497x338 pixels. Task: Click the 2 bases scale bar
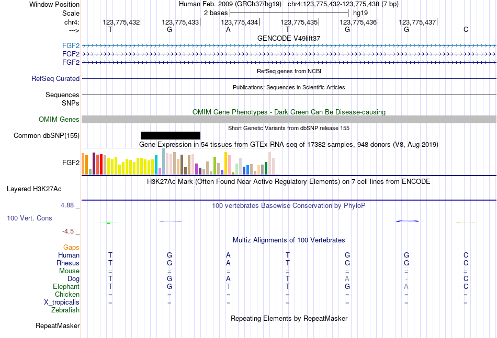click(x=289, y=13)
